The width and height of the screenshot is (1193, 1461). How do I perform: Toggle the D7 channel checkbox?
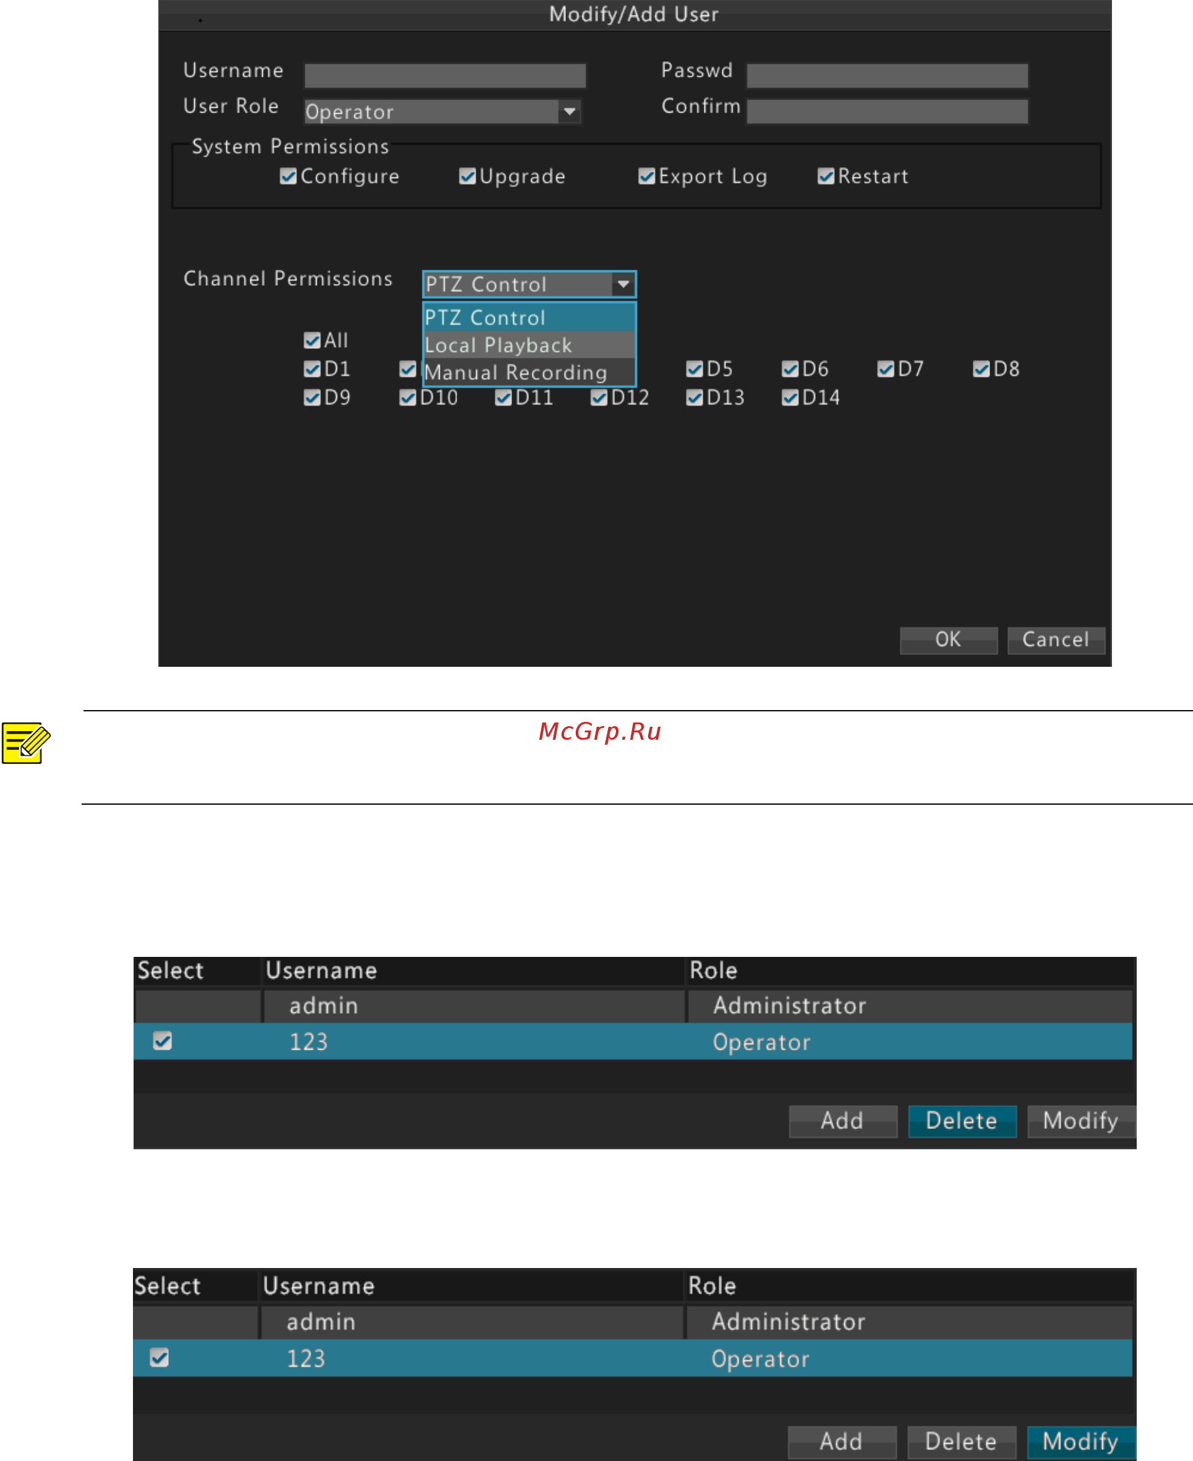click(x=886, y=369)
